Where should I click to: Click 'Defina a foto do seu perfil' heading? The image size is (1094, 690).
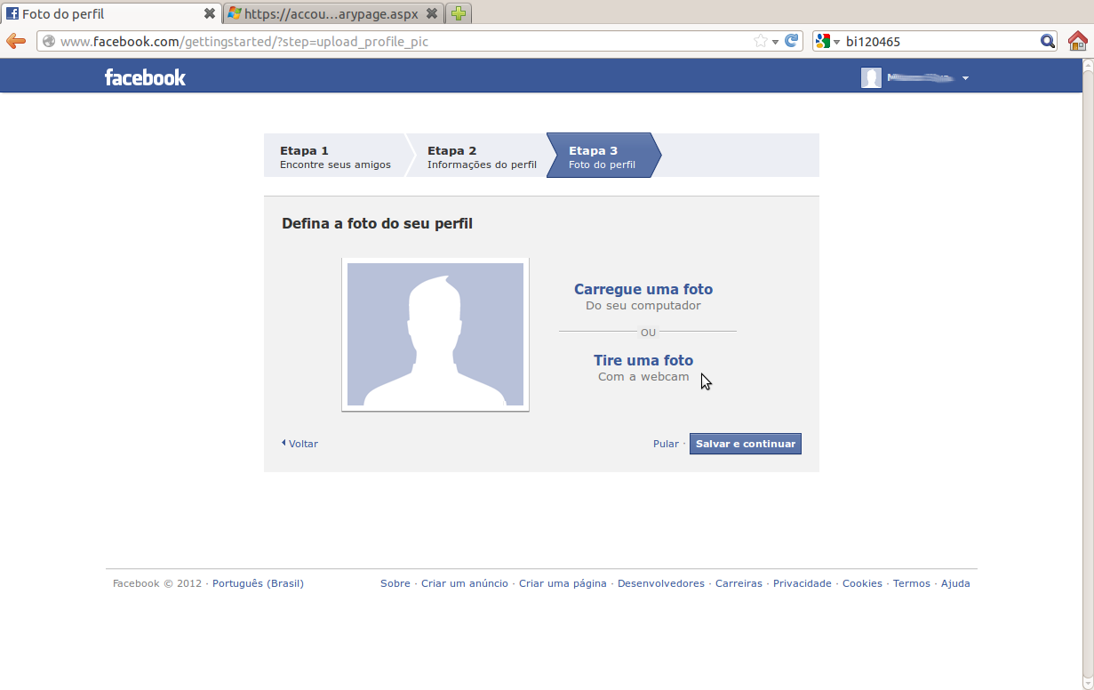point(377,224)
